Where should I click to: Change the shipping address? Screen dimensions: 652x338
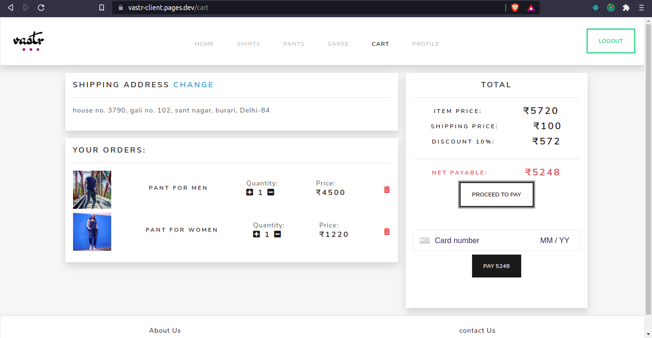pos(193,85)
